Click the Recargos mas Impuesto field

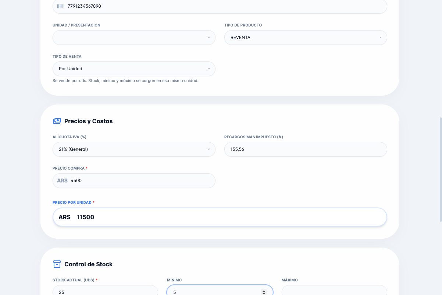click(x=306, y=149)
